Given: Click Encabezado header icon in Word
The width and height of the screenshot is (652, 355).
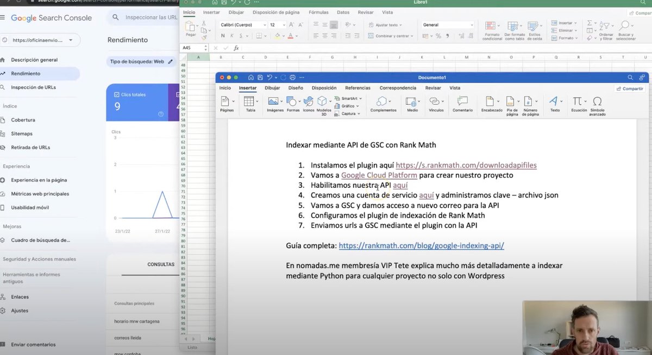Looking at the screenshot, I should [x=490, y=102].
